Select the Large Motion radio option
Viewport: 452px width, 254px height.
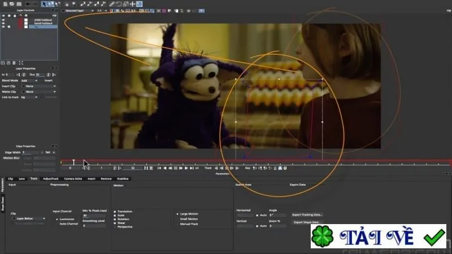point(177,214)
